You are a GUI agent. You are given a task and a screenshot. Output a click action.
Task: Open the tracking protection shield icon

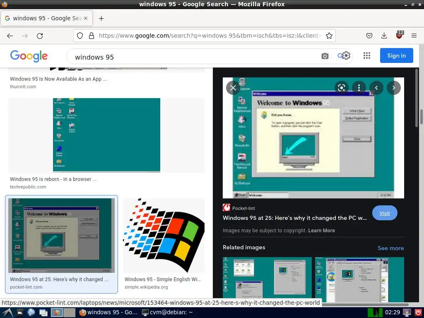(80, 36)
